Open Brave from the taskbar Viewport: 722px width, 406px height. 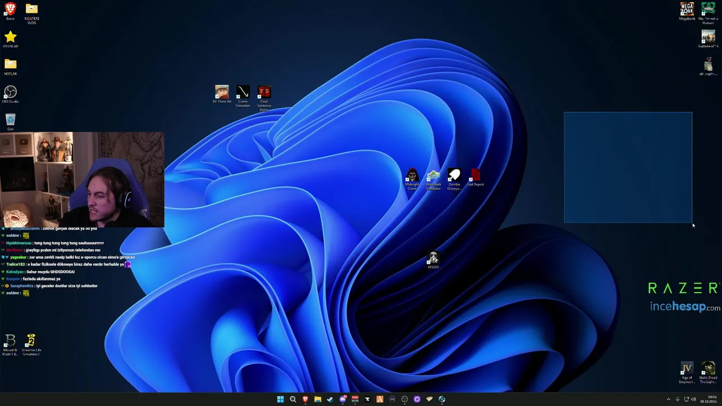pyautogui.click(x=305, y=399)
